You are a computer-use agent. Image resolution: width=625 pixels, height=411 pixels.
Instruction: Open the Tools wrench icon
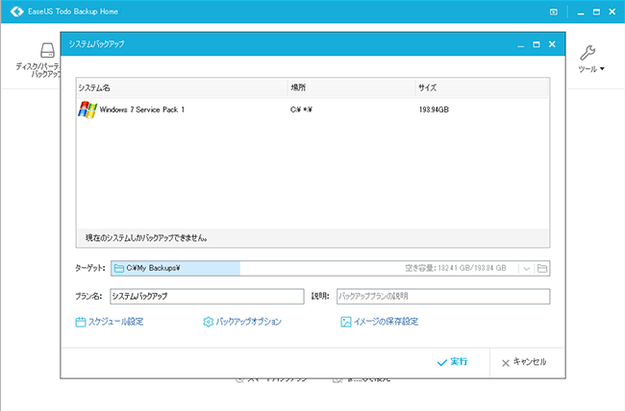pos(587,53)
